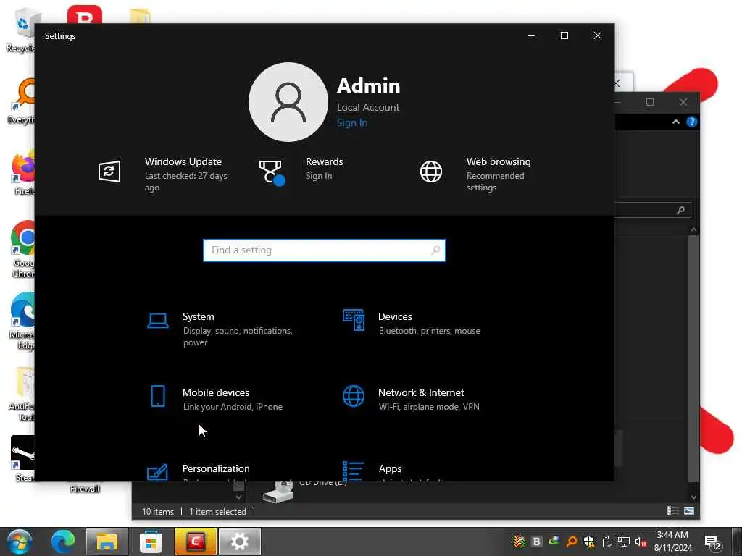Open the notification center with 12 alerts

click(x=713, y=543)
